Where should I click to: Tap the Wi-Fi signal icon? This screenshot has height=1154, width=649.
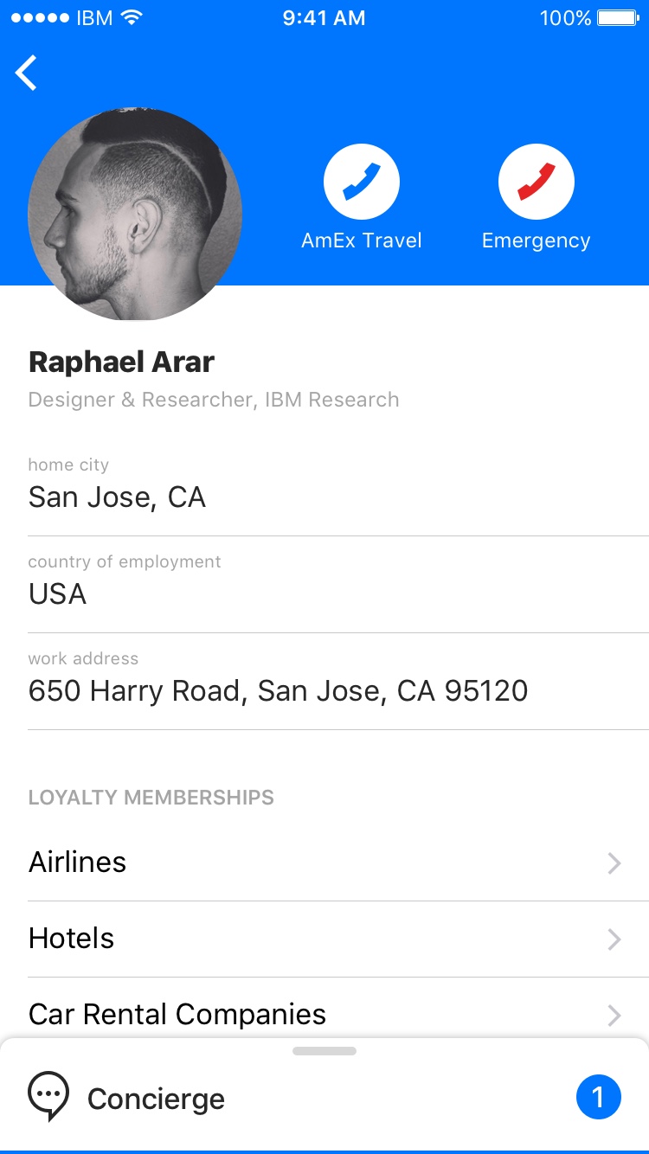(132, 18)
